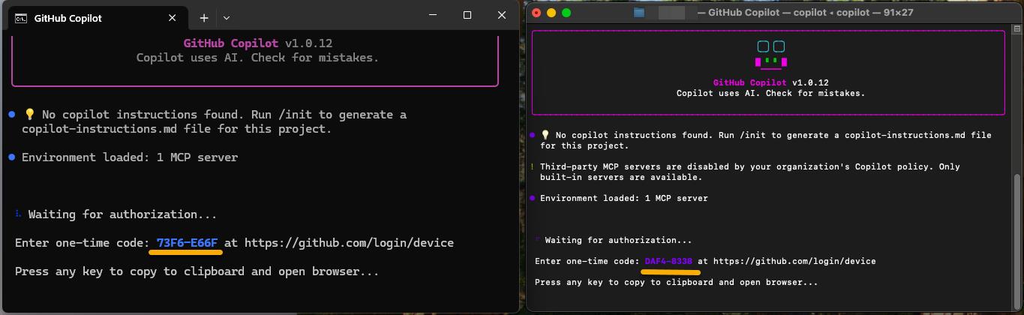Click the one-time code 73F6-E66F
This screenshot has height=315, width=1024.
[187, 243]
